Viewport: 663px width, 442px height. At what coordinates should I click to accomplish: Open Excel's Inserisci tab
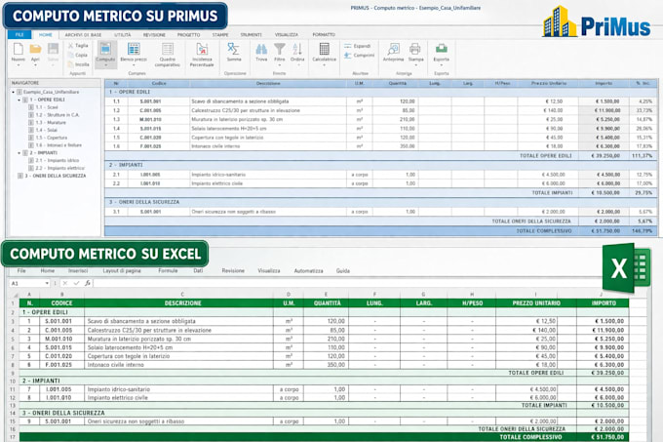point(78,270)
